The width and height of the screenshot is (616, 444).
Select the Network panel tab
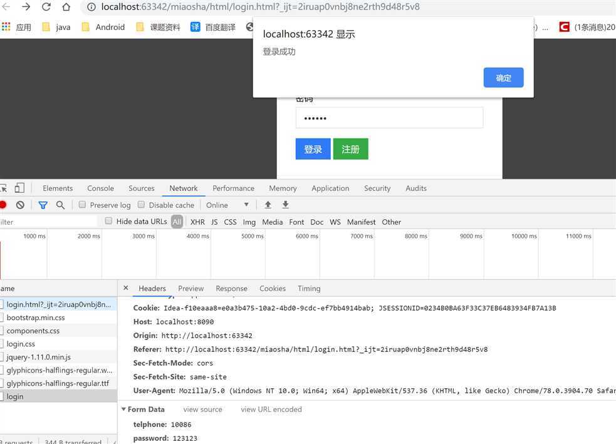pyautogui.click(x=184, y=188)
